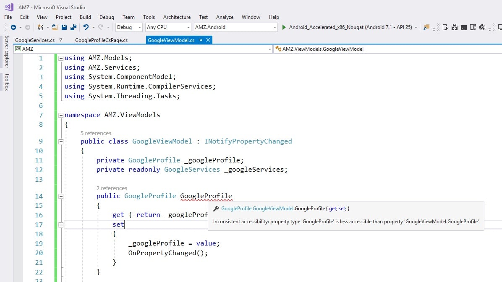
Task: Open the View menu
Action: tap(42, 17)
